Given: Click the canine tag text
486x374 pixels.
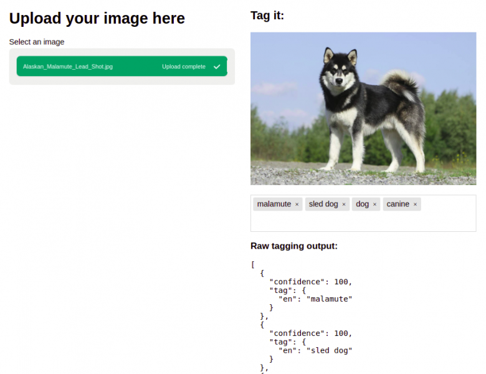Looking at the screenshot, I should click(398, 204).
